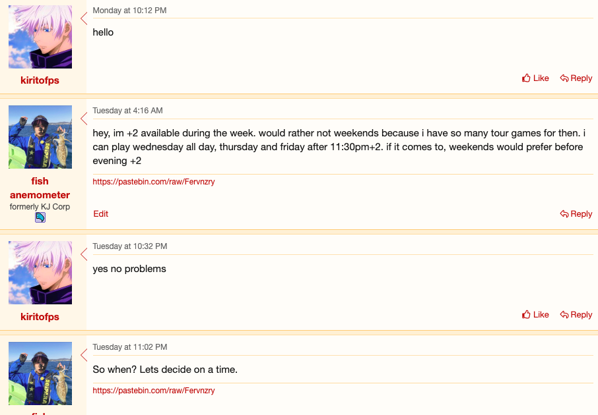Image resolution: width=598 pixels, height=415 pixels.
Task: Open fish anemometer avatar on the availability post
Action: tap(40, 137)
